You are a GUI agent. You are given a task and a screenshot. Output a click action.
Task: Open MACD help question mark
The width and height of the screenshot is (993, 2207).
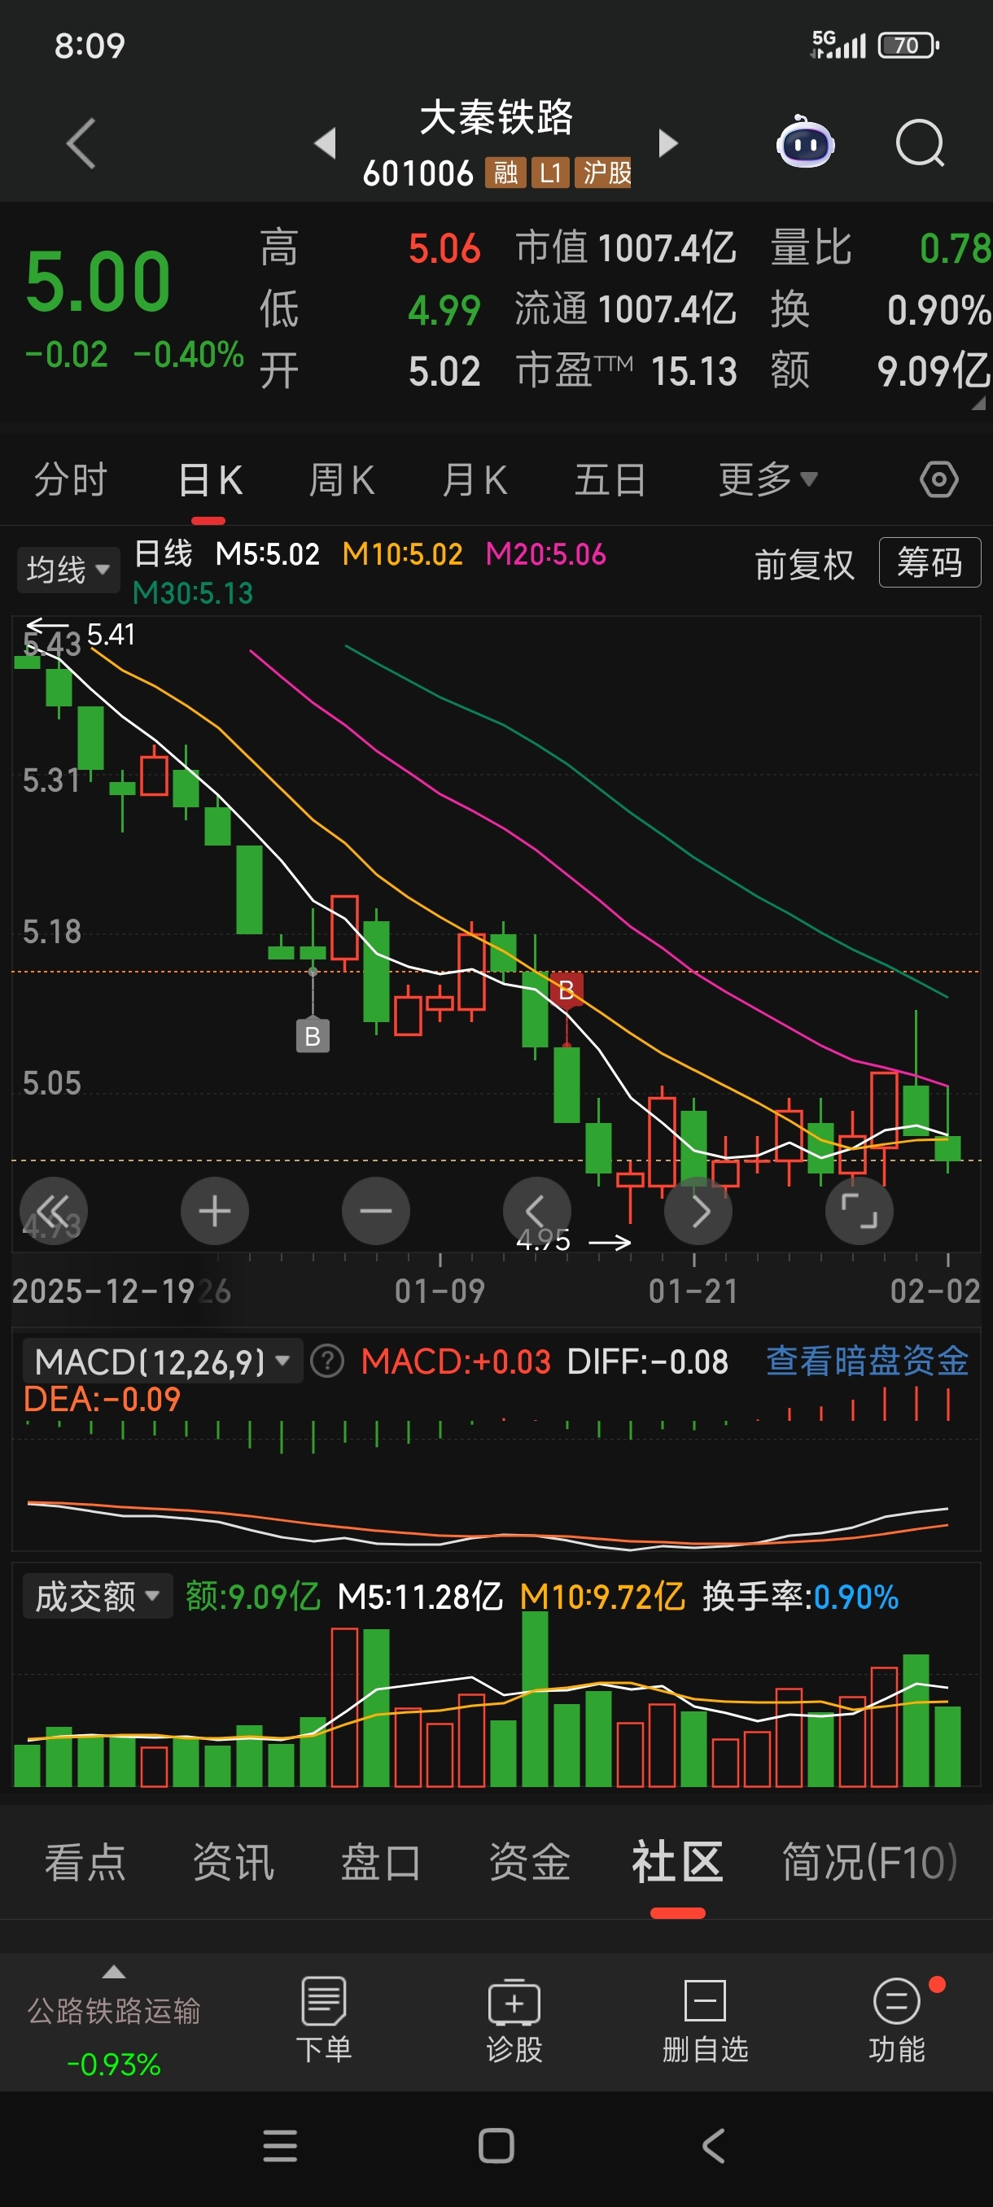click(326, 1361)
